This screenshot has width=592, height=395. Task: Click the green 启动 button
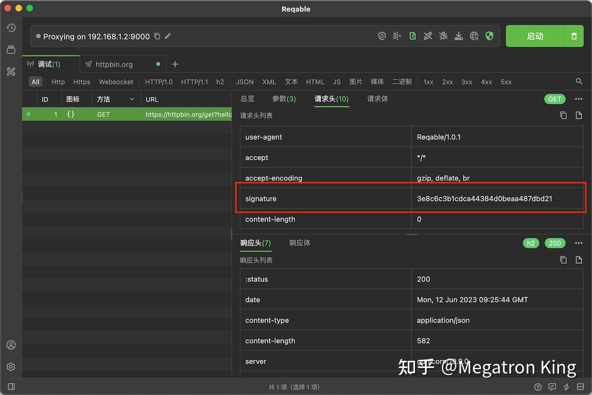coord(534,36)
